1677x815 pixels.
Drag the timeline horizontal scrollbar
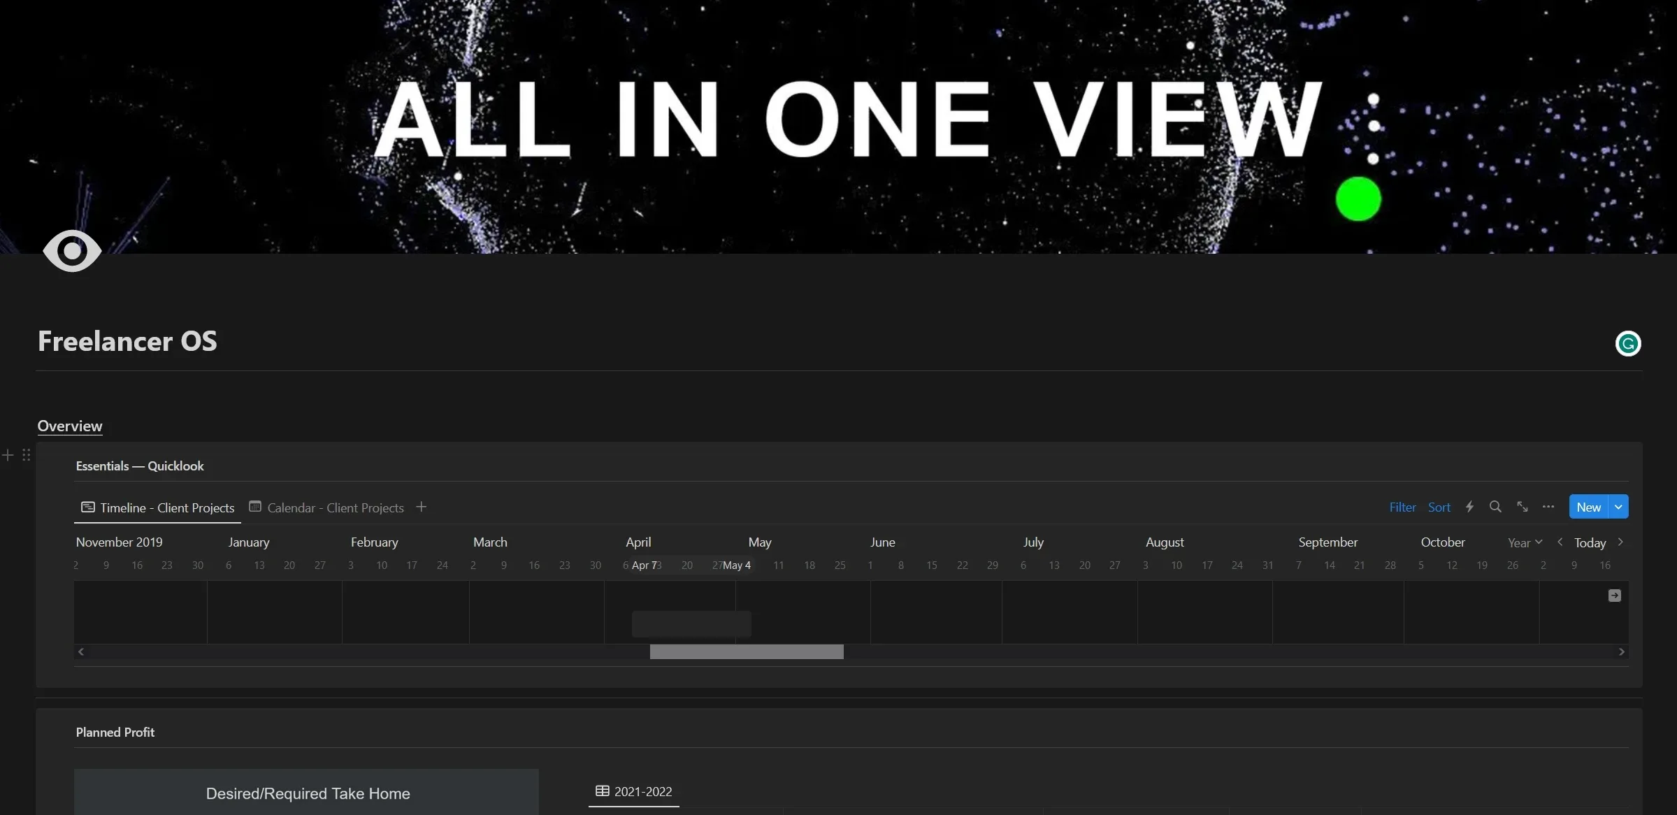coord(747,651)
